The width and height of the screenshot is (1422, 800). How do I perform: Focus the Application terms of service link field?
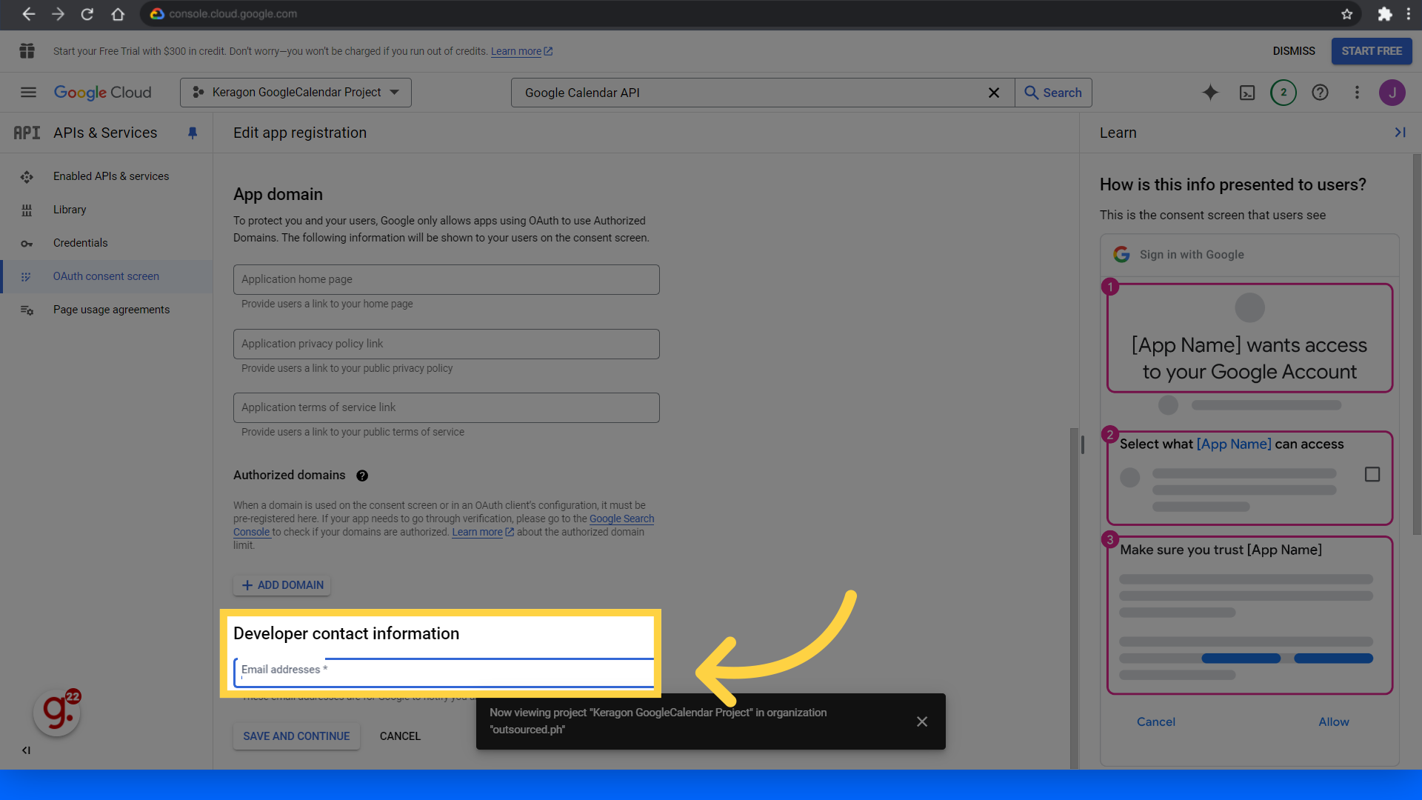pyautogui.click(x=447, y=407)
